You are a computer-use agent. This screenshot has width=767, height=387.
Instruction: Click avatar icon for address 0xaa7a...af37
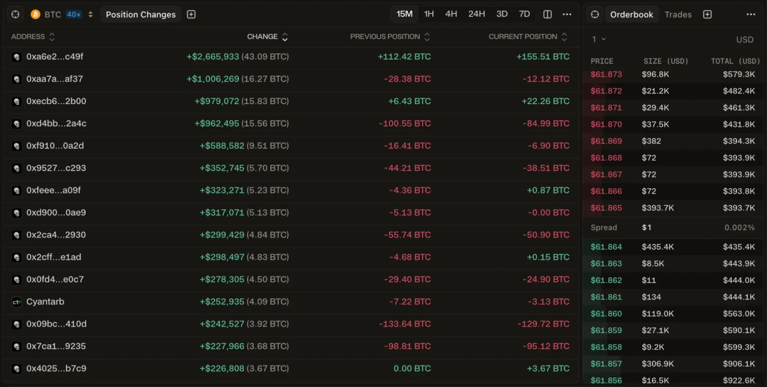click(x=17, y=79)
